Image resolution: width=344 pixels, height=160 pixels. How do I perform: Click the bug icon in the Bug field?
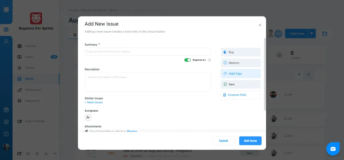coord(225,52)
